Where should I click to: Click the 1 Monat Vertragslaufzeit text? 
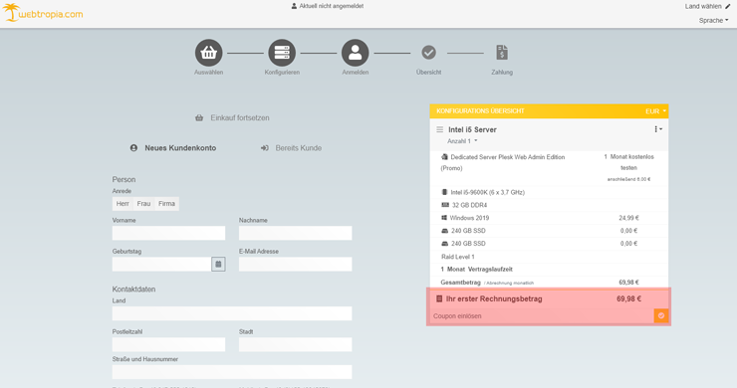[x=477, y=270]
